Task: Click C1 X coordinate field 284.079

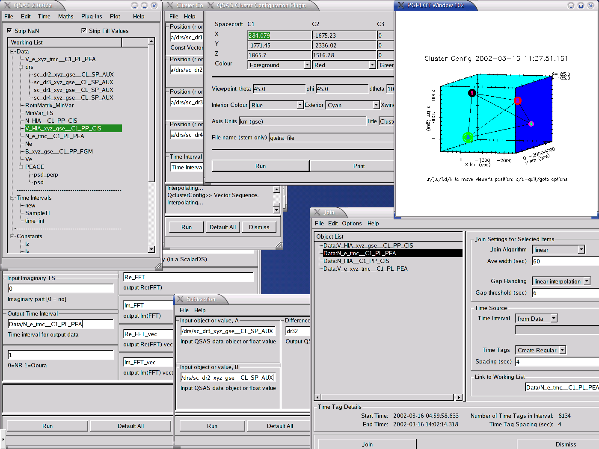Action: [x=279, y=35]
